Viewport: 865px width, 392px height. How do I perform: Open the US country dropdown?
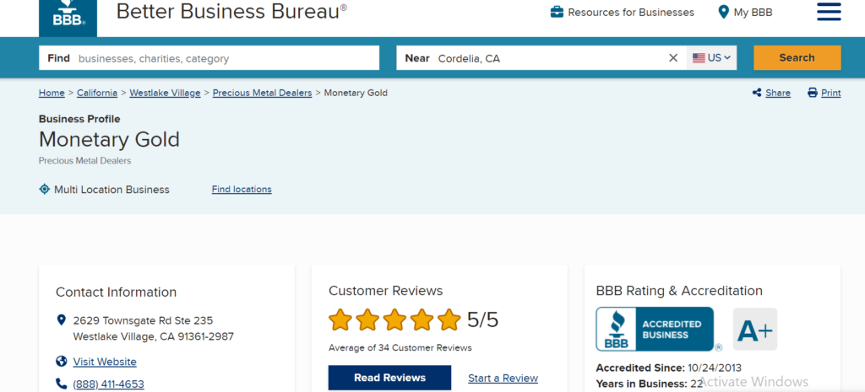711,58
